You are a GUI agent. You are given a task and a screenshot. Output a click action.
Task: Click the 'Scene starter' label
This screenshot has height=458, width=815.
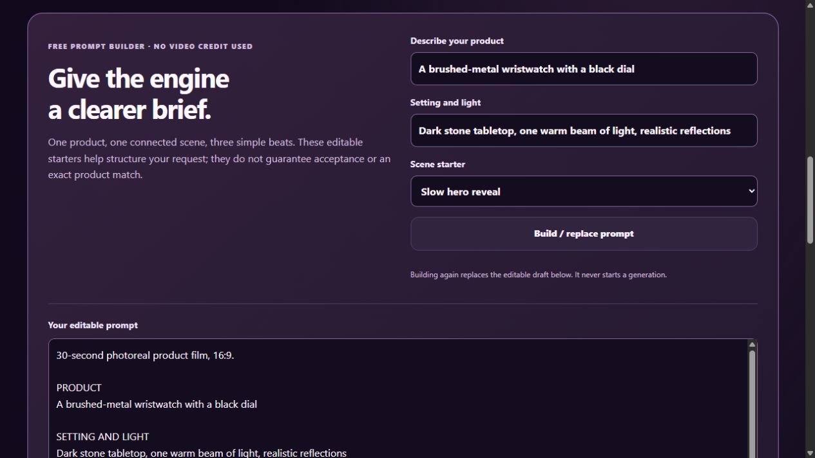[437, 164]
